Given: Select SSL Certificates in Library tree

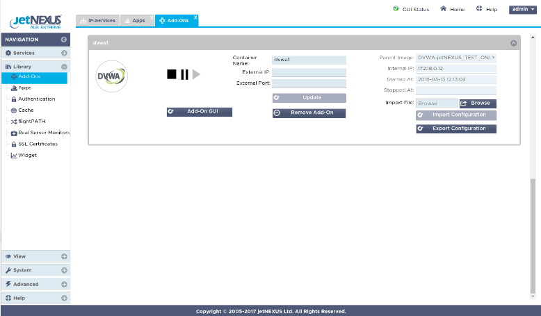Looking at the screenshot, I should pos(38,144).
